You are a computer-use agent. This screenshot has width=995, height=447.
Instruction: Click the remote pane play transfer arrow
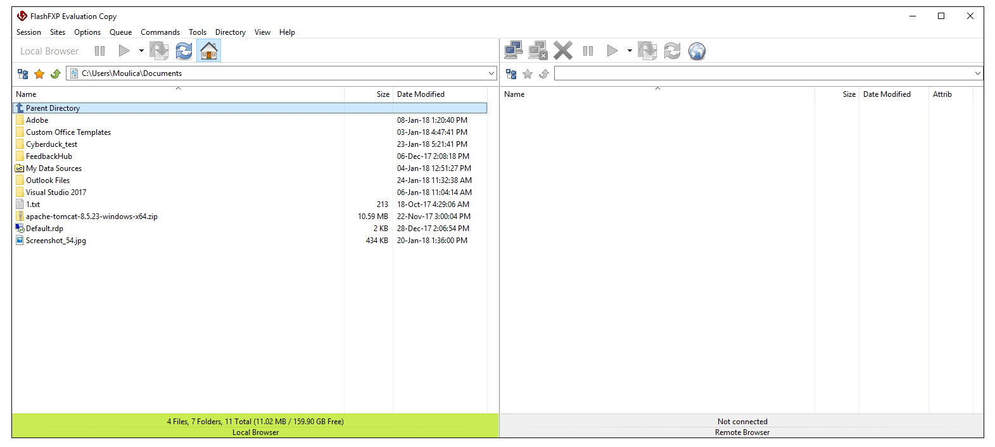point(612,51)
